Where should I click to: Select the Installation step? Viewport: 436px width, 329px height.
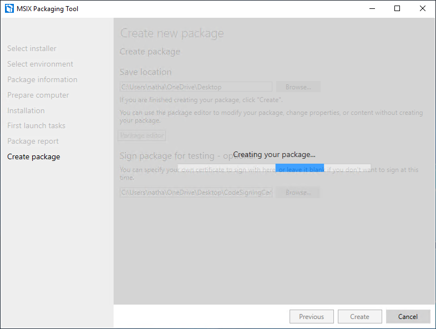click(26, 110)
